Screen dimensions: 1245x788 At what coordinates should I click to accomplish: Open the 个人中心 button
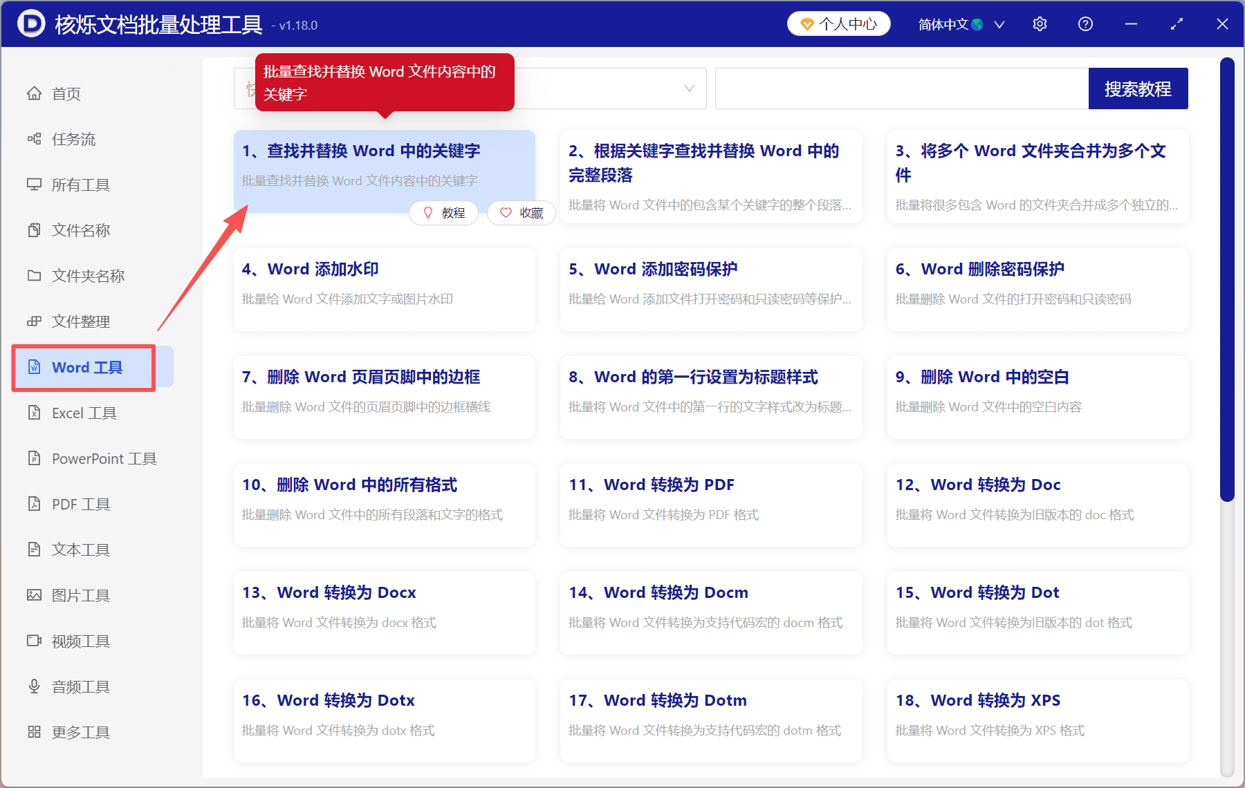838,24
